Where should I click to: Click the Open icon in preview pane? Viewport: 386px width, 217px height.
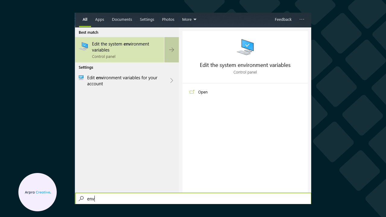click(192, 92)
